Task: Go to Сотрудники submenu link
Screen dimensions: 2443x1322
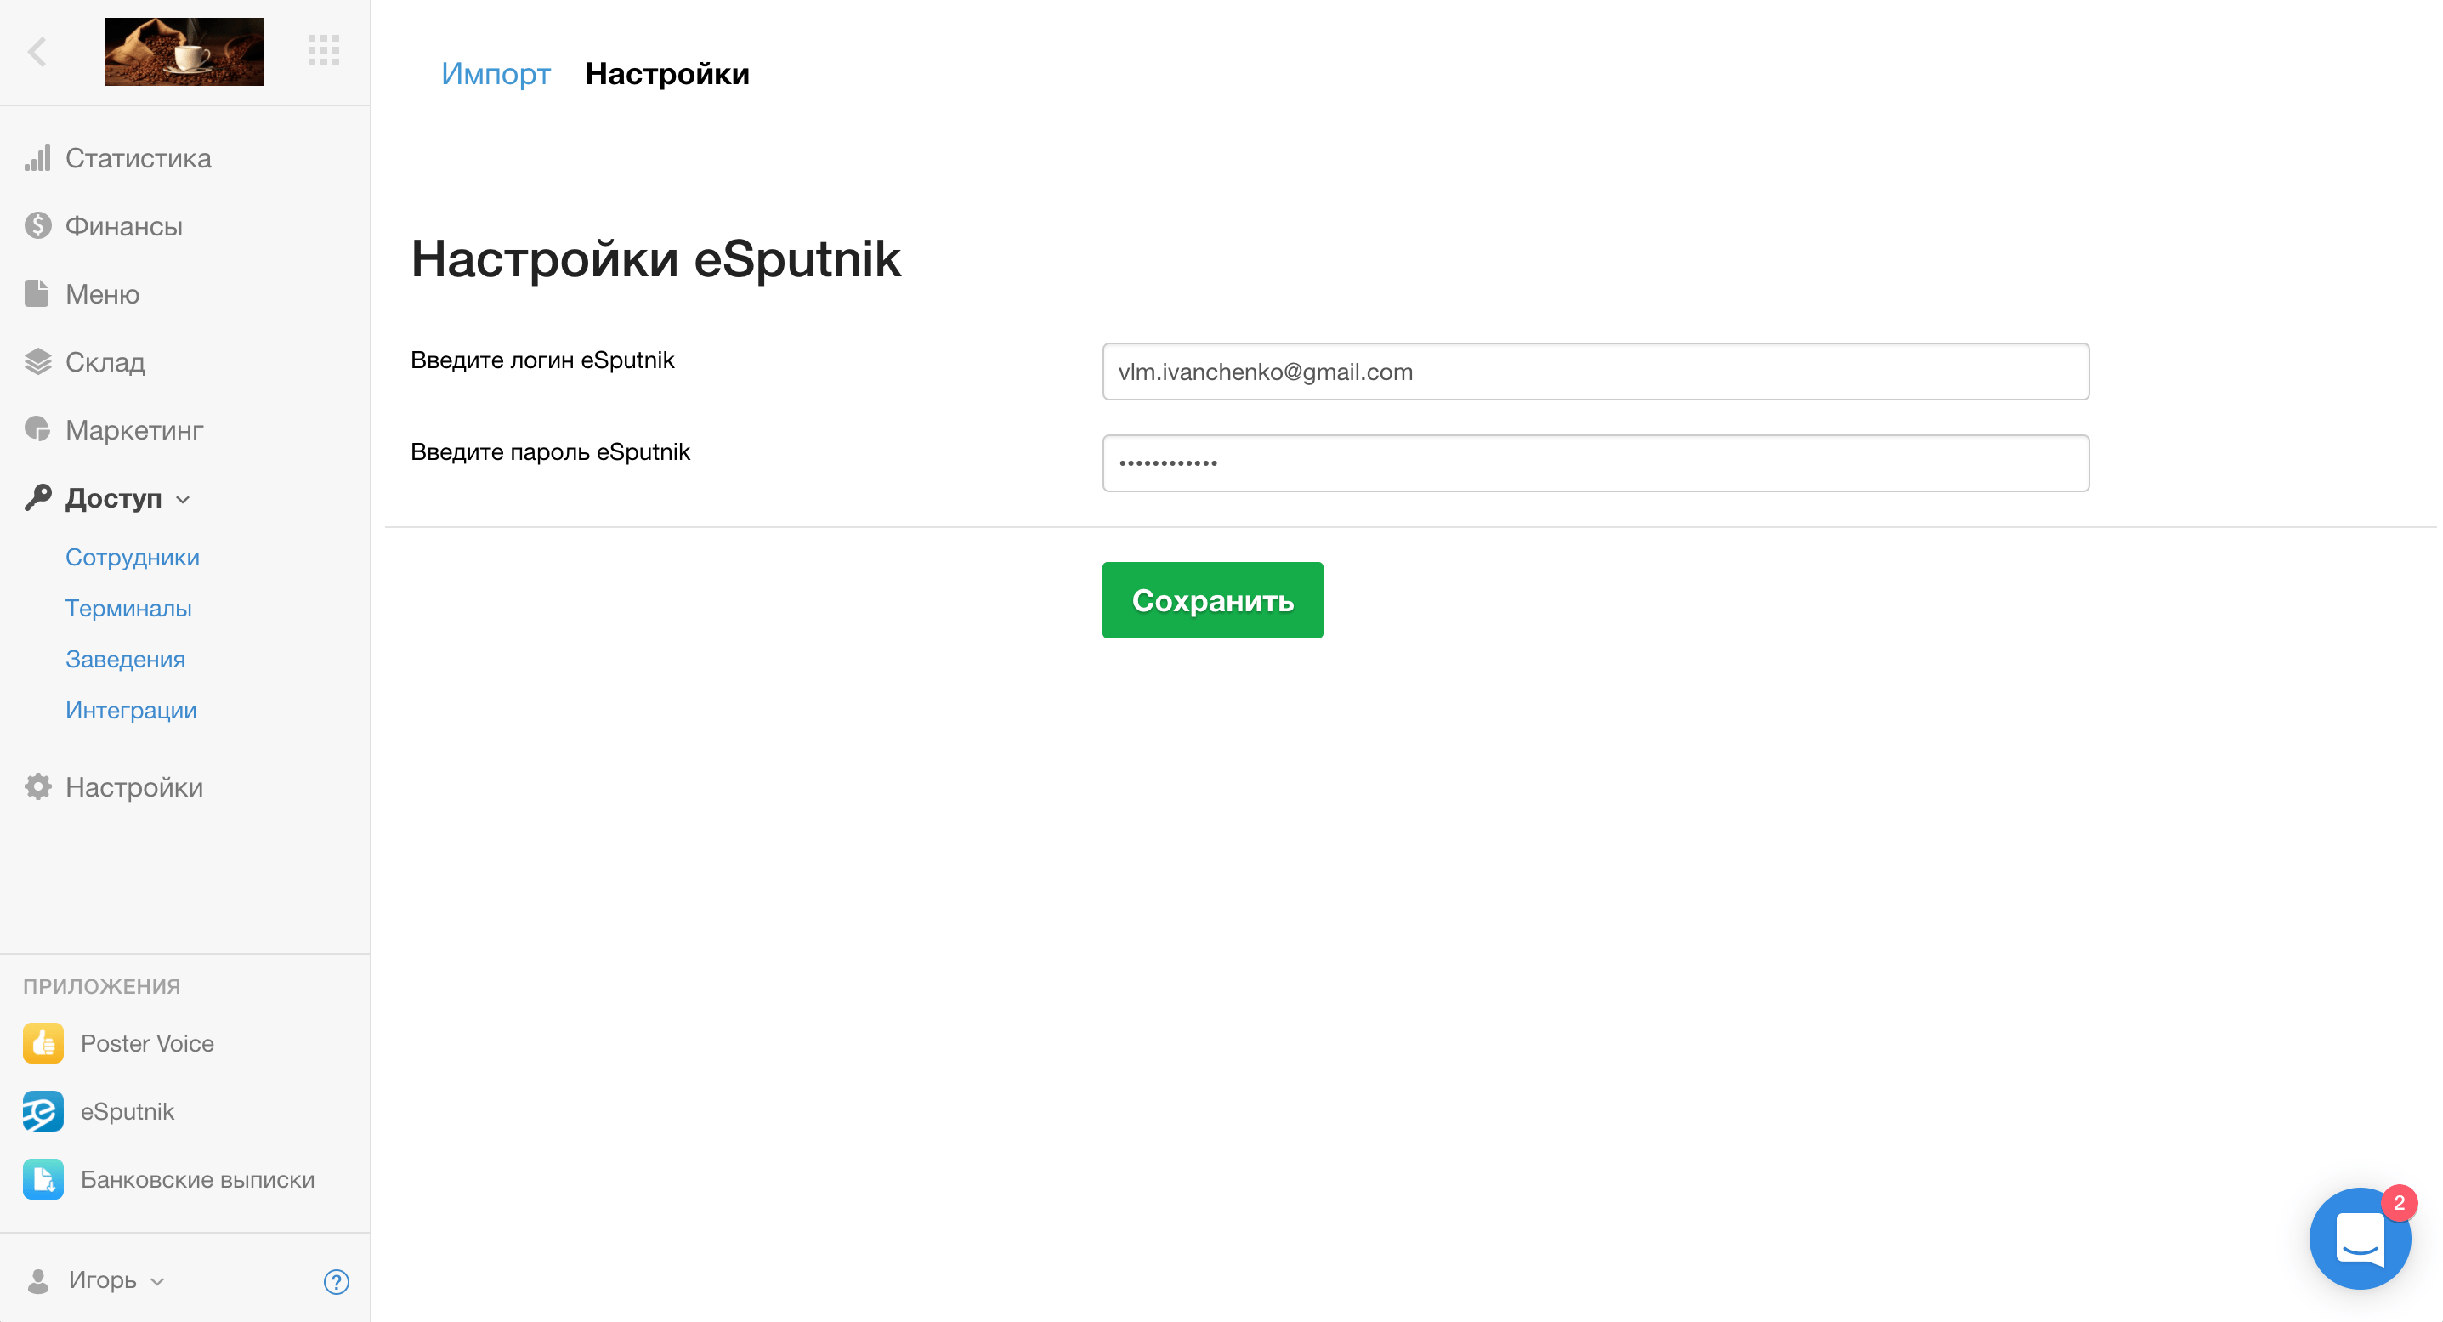Action: pos(132,558)
